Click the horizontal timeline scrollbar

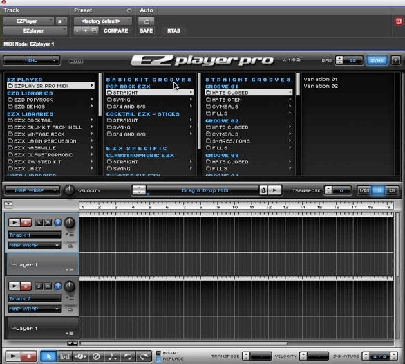click(184, 343)
